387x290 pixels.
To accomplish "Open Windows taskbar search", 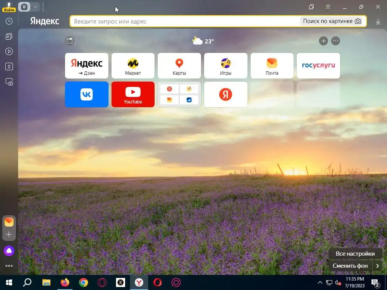I will tap(27, 282).
